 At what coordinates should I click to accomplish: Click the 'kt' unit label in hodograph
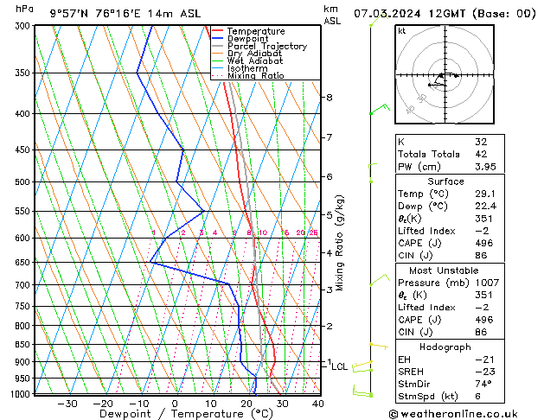click(x=402, y=31)
